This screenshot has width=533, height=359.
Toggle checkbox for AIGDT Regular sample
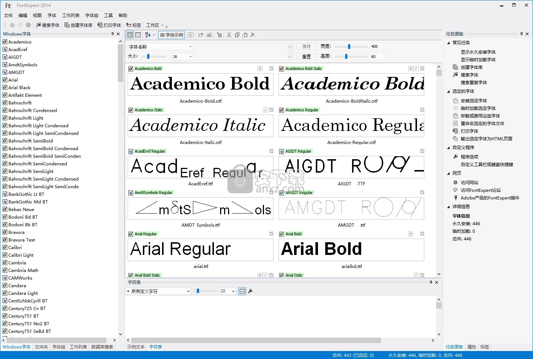pyautogui.click(x=422, y=151)
